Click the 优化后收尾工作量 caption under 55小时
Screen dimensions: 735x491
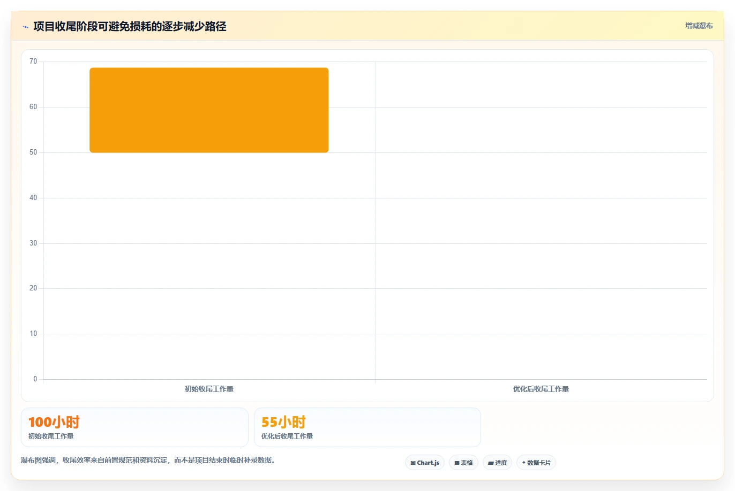(287, 436)
